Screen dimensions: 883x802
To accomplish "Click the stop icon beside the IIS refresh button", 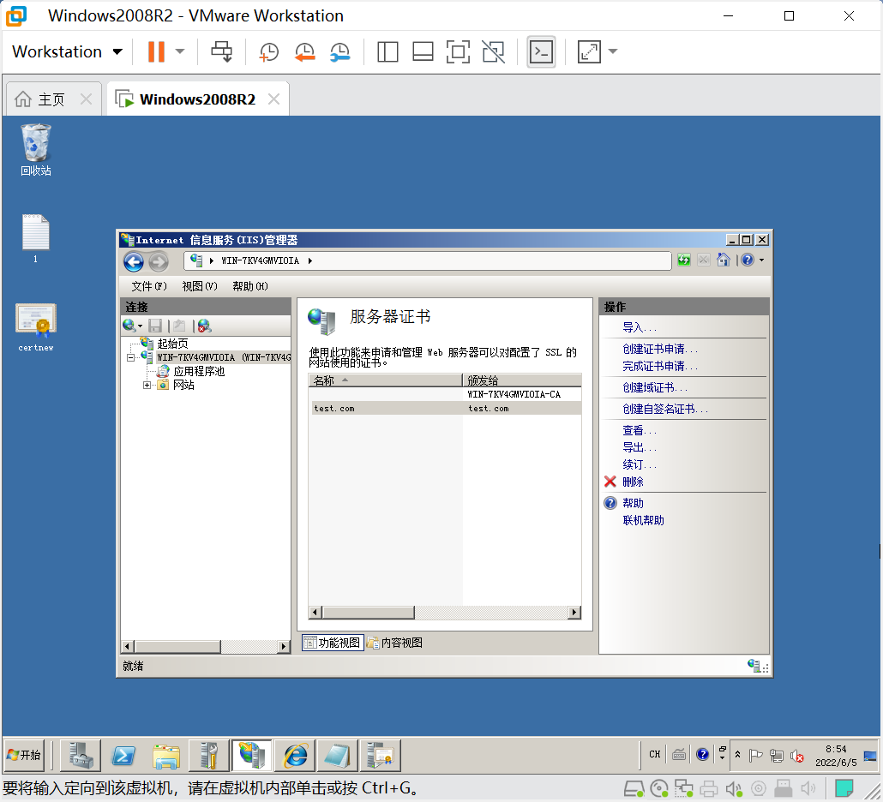I will pyautogui.click(x=703, y=260).
